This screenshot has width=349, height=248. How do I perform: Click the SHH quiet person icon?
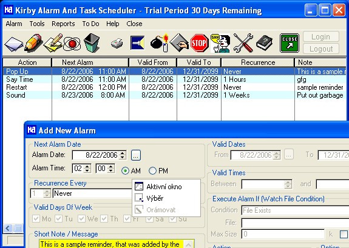pos(220,43)
